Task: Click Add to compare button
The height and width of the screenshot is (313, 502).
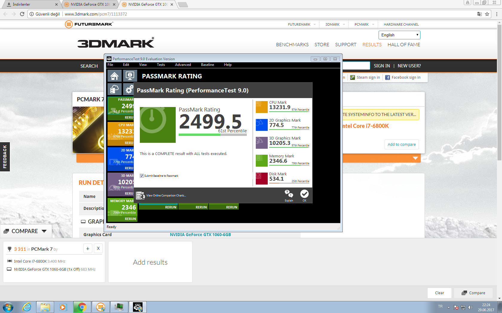Action: (402, 145)
